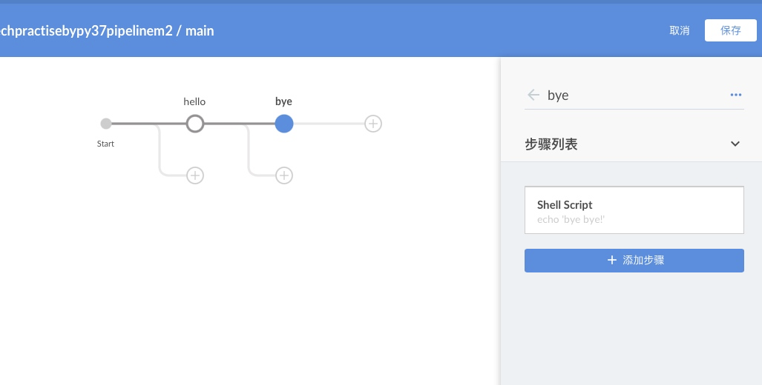This screenshot has width=762, height=385.
Task: Click plus icon in 添加步骤 button
Action: click(612, 260)
